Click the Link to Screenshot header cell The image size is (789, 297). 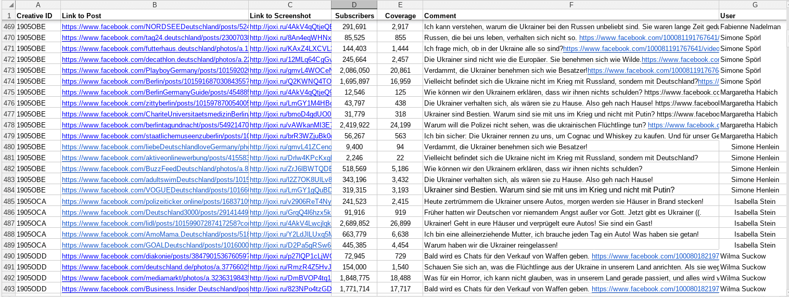click(x=290, y=16)
